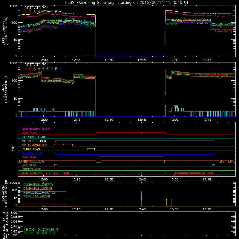Select detector 1 in rear segments legend

(x=26, y=69)
